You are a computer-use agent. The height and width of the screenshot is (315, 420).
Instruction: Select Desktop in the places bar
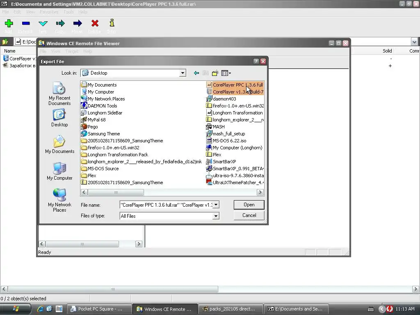coord(59,118)
